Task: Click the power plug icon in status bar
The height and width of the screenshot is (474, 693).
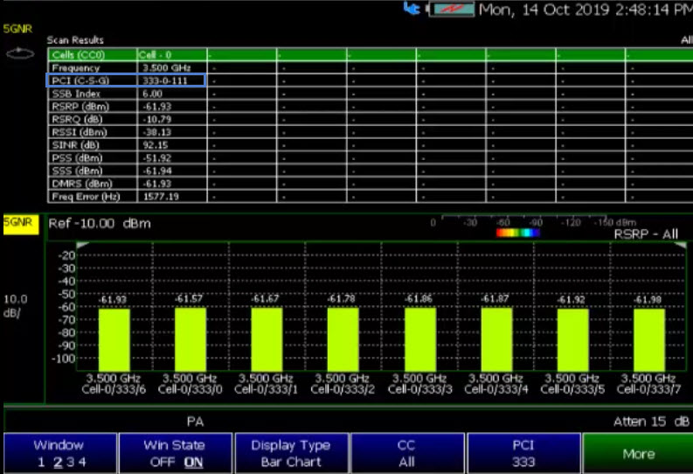Action: coord(412,9)
